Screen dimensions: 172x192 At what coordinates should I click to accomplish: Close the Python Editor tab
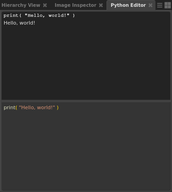coord(151,5)
